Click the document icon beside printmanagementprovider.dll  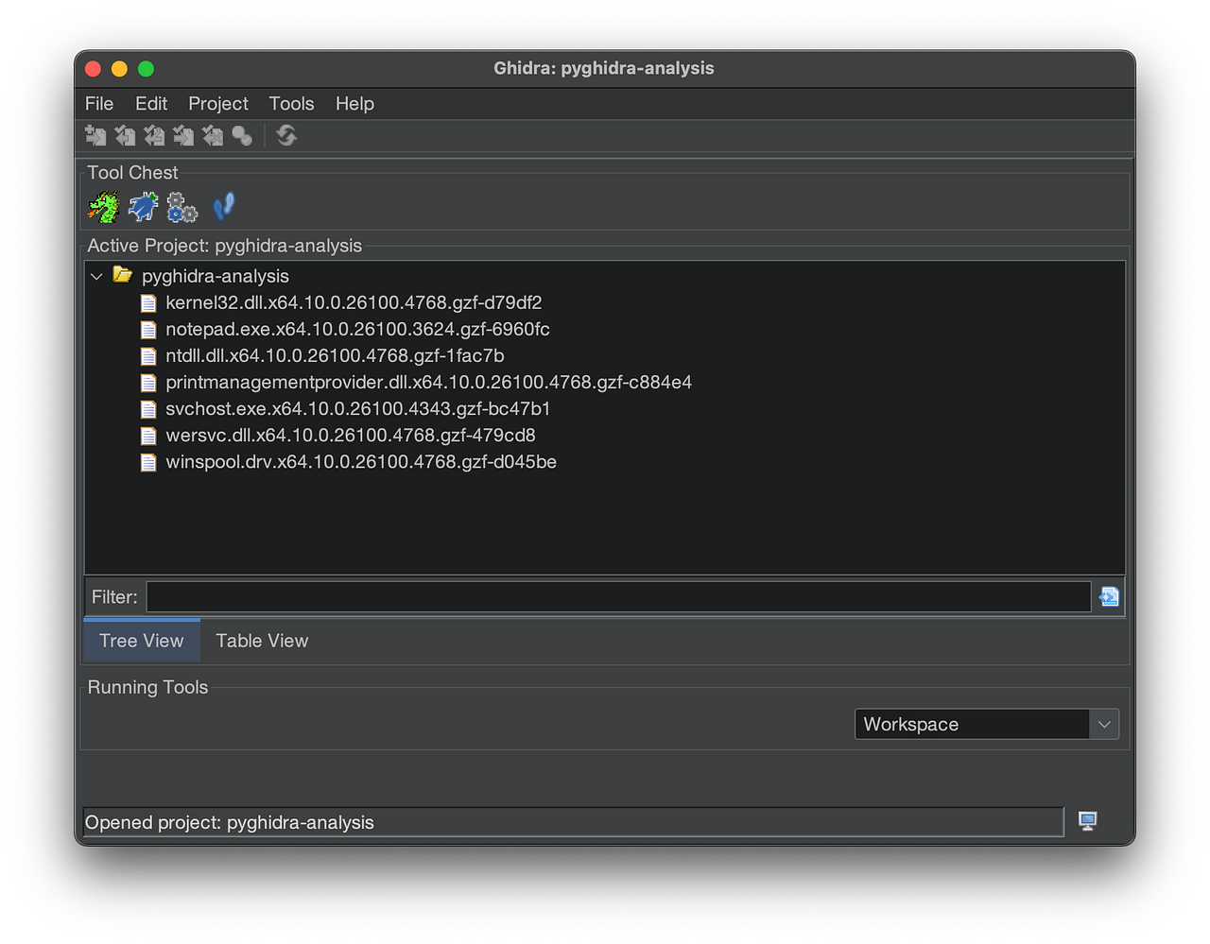click(x=148, y=383)
